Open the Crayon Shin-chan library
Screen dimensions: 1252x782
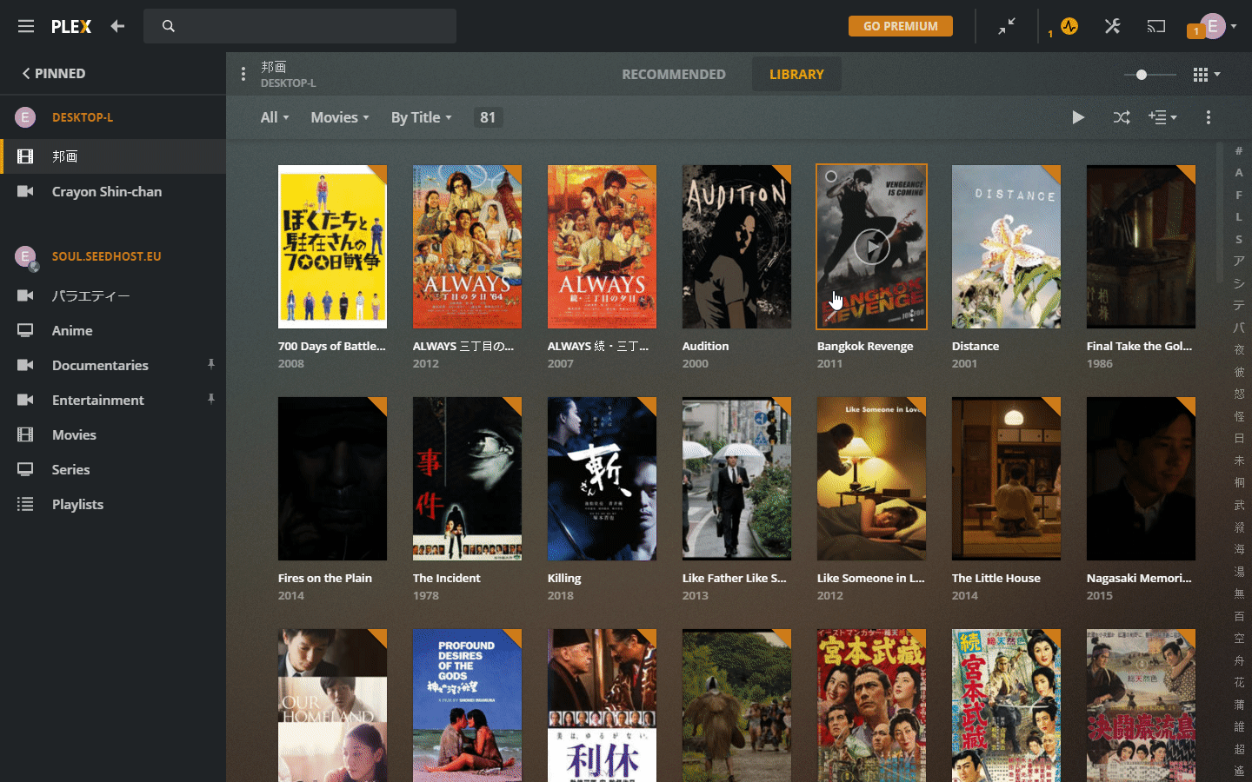click(113, 191)
